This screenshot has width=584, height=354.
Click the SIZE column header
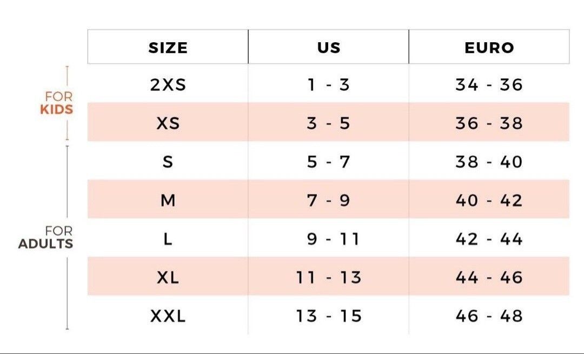[168, 47]
